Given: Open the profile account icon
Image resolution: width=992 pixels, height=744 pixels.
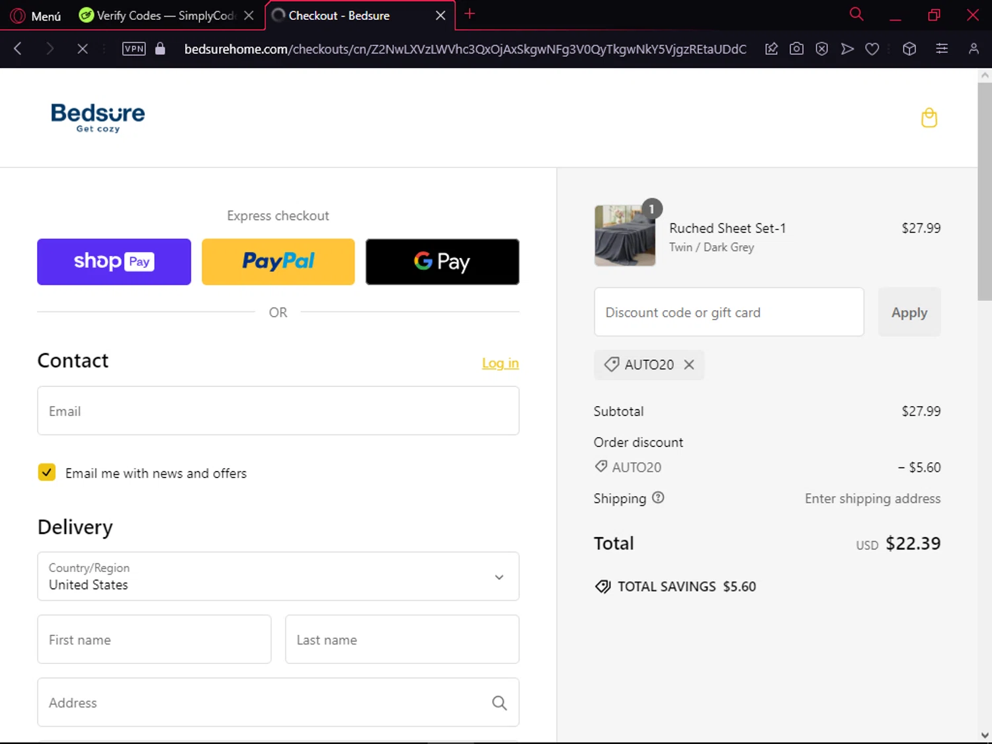Looking at the screenshot, I should 973,48.
